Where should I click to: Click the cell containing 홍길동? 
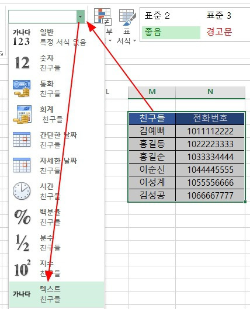[x=152, y=144]
